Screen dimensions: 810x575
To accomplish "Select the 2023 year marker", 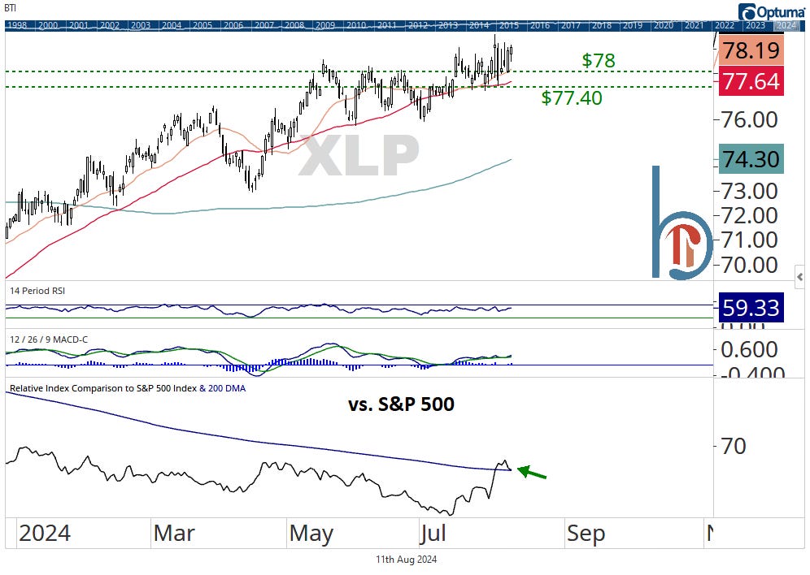I will click(x=756, y=25).
